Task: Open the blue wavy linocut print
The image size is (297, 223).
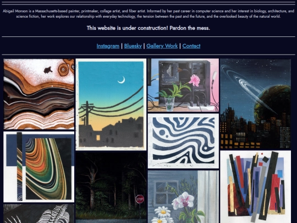Action: [183, 141]
